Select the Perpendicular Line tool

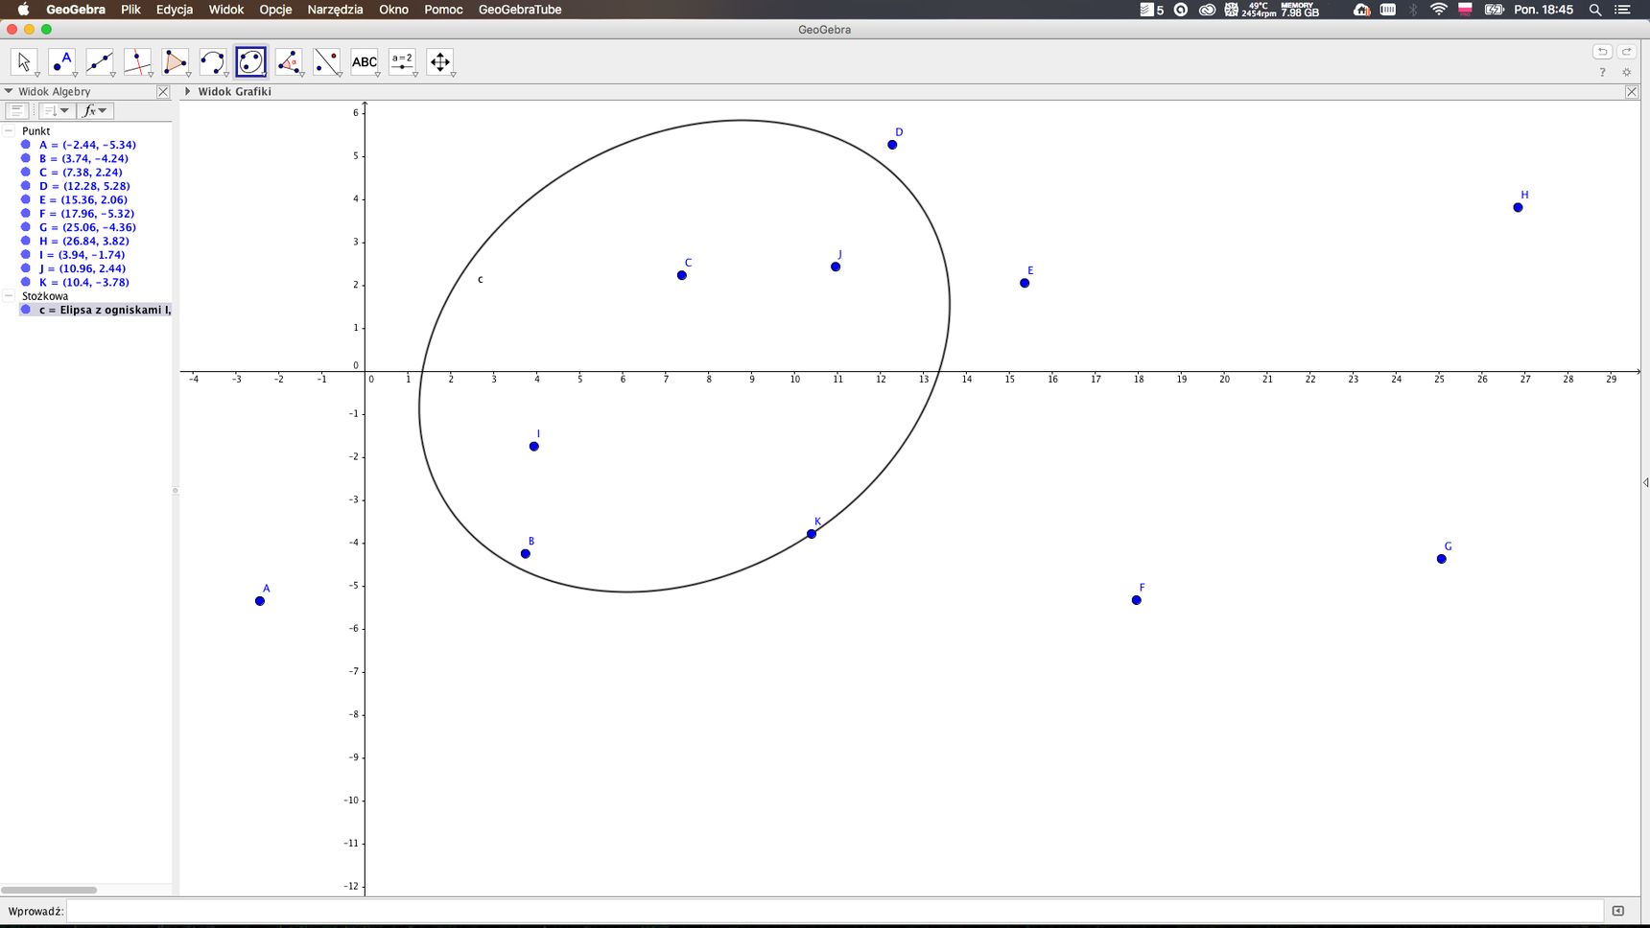point(137,62)
